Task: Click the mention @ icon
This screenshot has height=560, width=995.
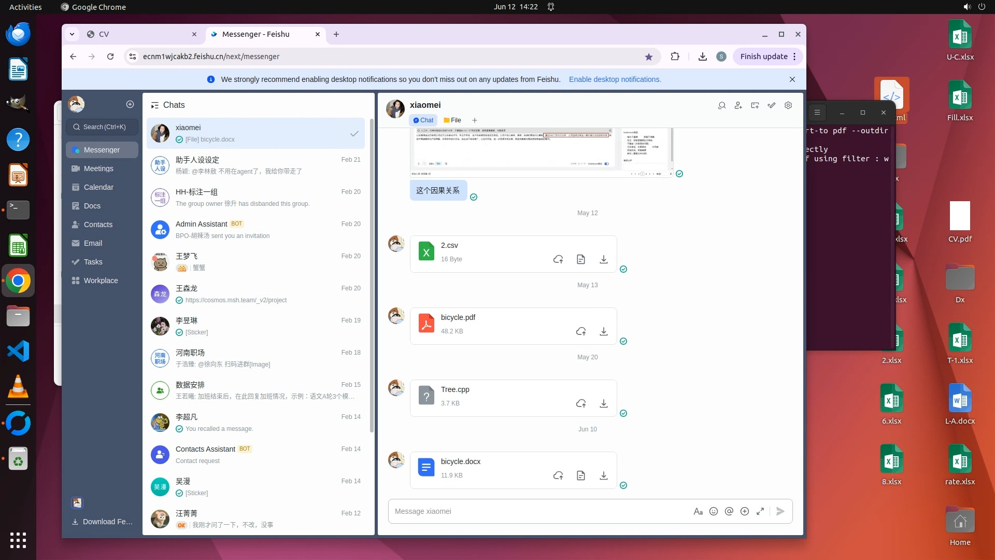Action: (x=729, y=511)
